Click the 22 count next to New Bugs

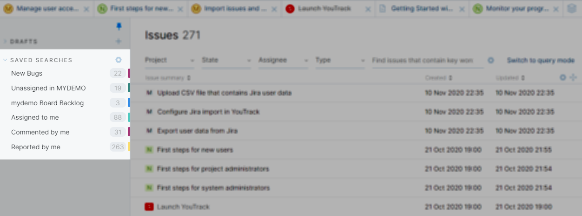pyautogui.click(x=118, y=73)
